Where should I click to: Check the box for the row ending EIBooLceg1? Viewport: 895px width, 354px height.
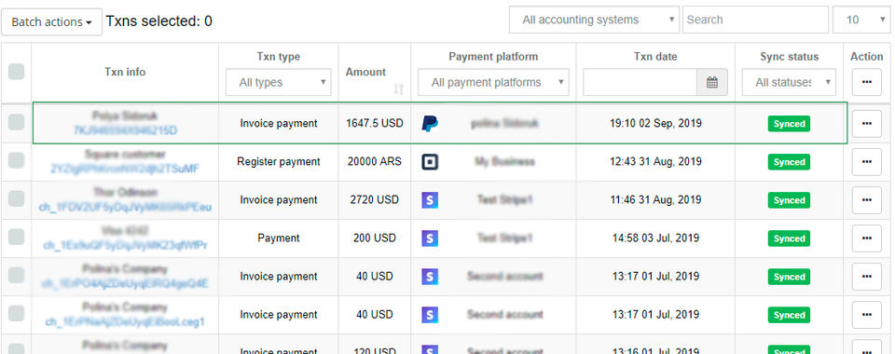tap(16, 313)
